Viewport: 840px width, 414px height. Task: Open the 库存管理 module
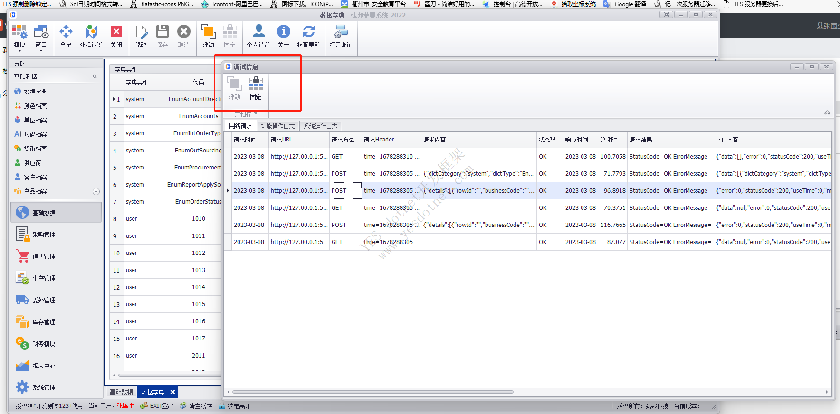click(x=56, y=321)
